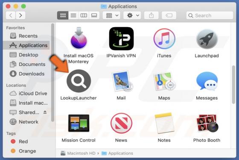
Task: Open the Mail stamp icon
Action: click(122, 81)
